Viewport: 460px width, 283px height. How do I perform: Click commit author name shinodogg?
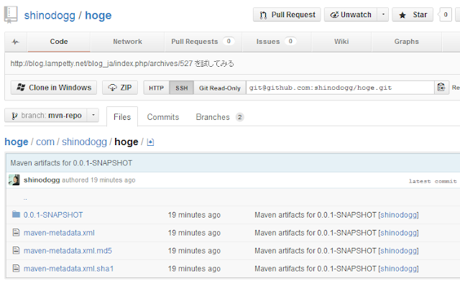[x=42, y=180]
